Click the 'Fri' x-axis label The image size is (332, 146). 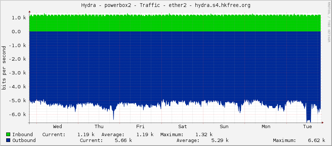pos(140,127)
